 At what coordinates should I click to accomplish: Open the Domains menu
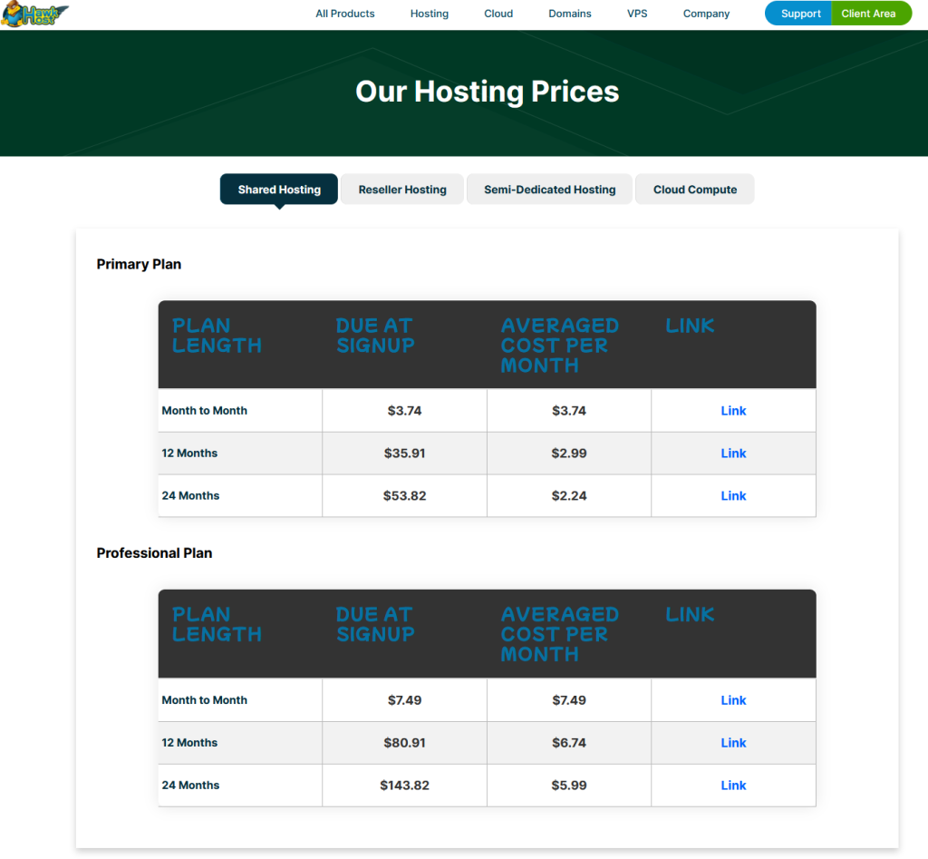(569, 14)
